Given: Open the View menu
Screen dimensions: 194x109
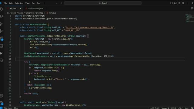Looking at the screenshot, I should [27, 3].
